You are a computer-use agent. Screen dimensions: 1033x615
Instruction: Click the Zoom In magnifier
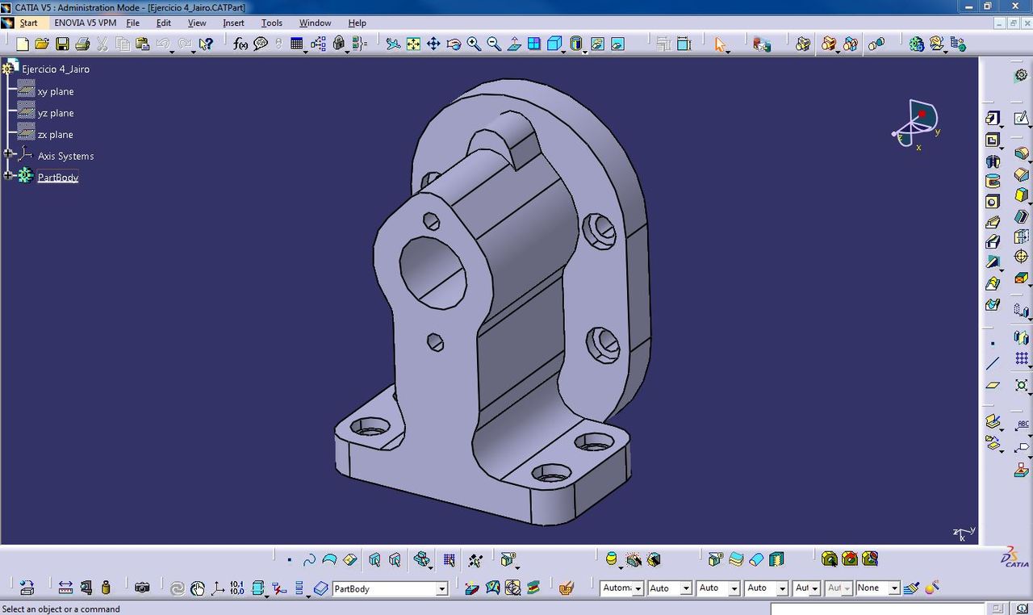coord(474,44)
